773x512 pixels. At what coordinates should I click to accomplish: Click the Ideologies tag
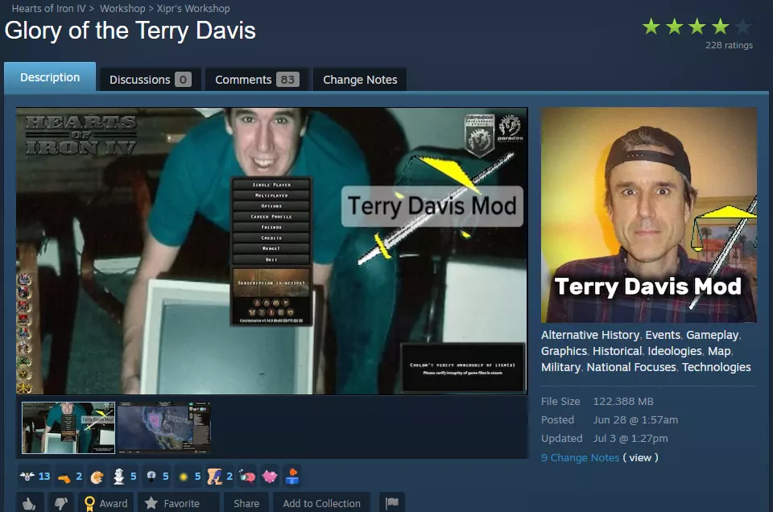[x=675, y=351]
